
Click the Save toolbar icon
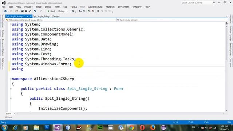26,11
